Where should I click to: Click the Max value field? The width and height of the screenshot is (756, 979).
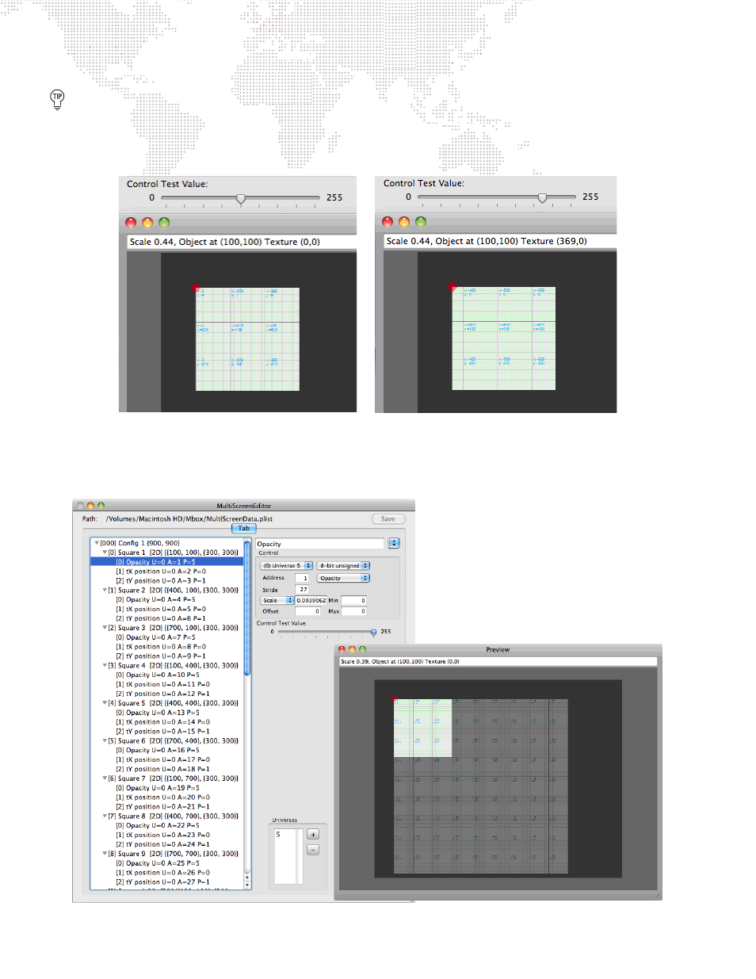(x=353, y=611)
